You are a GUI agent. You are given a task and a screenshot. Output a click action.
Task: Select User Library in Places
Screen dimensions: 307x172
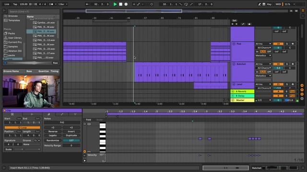coord(15,38)
